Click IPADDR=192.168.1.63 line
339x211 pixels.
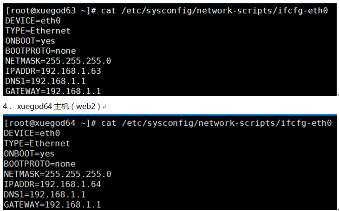tap(53, 71)
